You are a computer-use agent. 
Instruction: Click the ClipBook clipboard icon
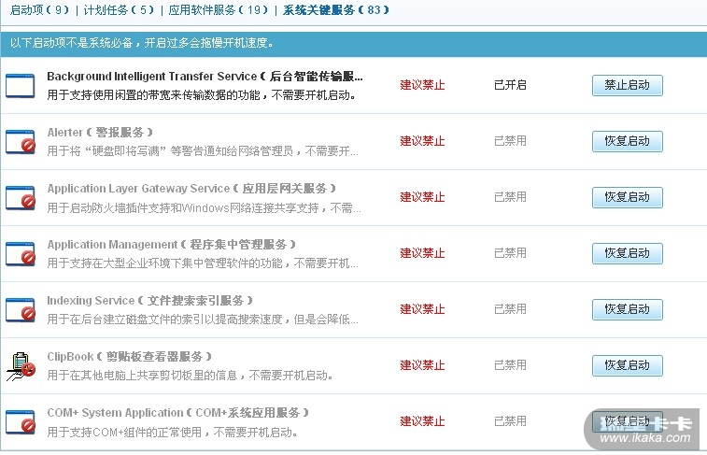[x=21, y=365]
